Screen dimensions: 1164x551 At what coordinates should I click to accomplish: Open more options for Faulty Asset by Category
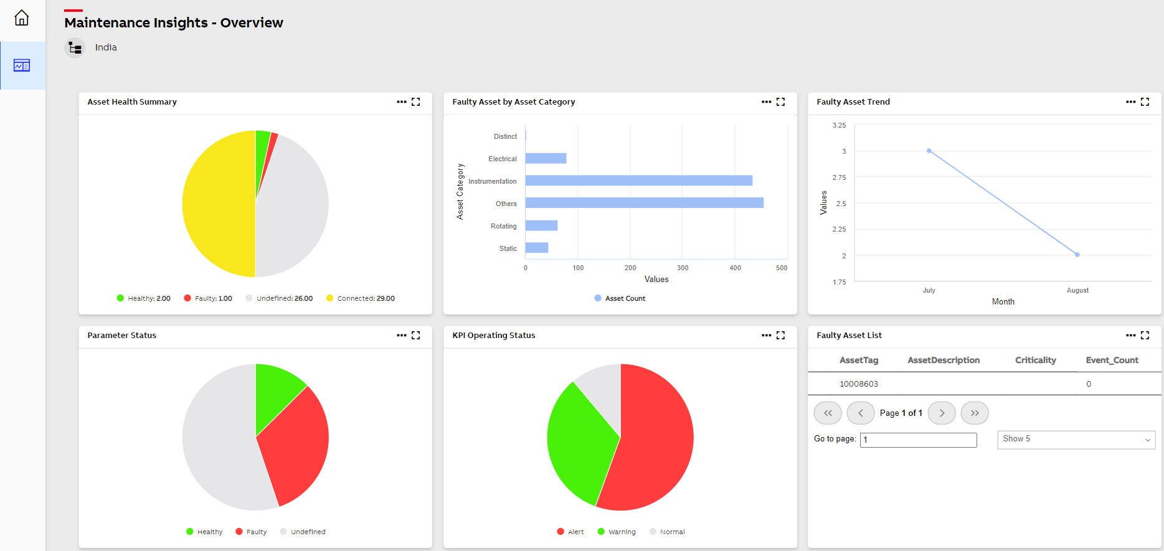pos(766,102)
